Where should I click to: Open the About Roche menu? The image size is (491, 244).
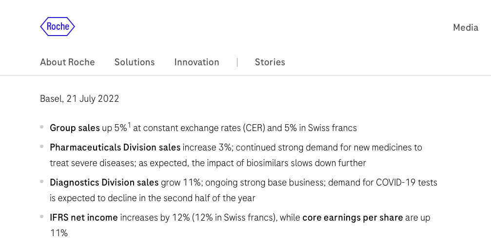coord(67,62)
